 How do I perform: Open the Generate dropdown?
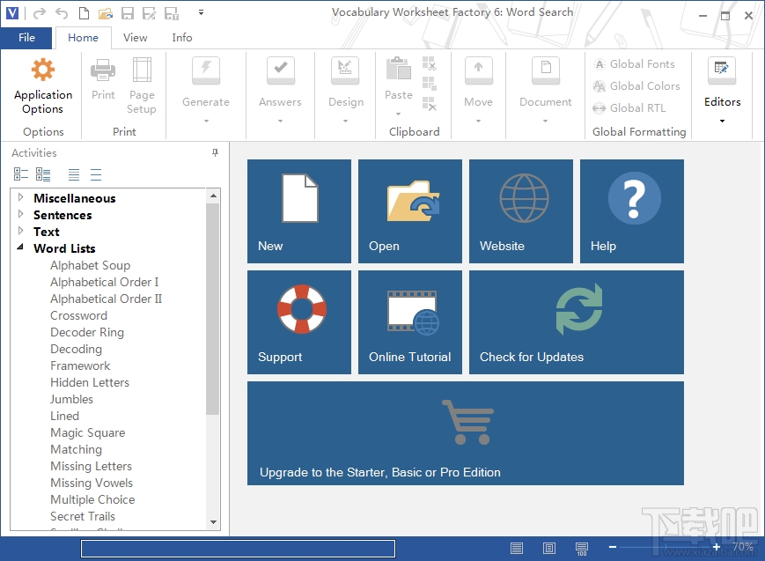coord(206,121)
